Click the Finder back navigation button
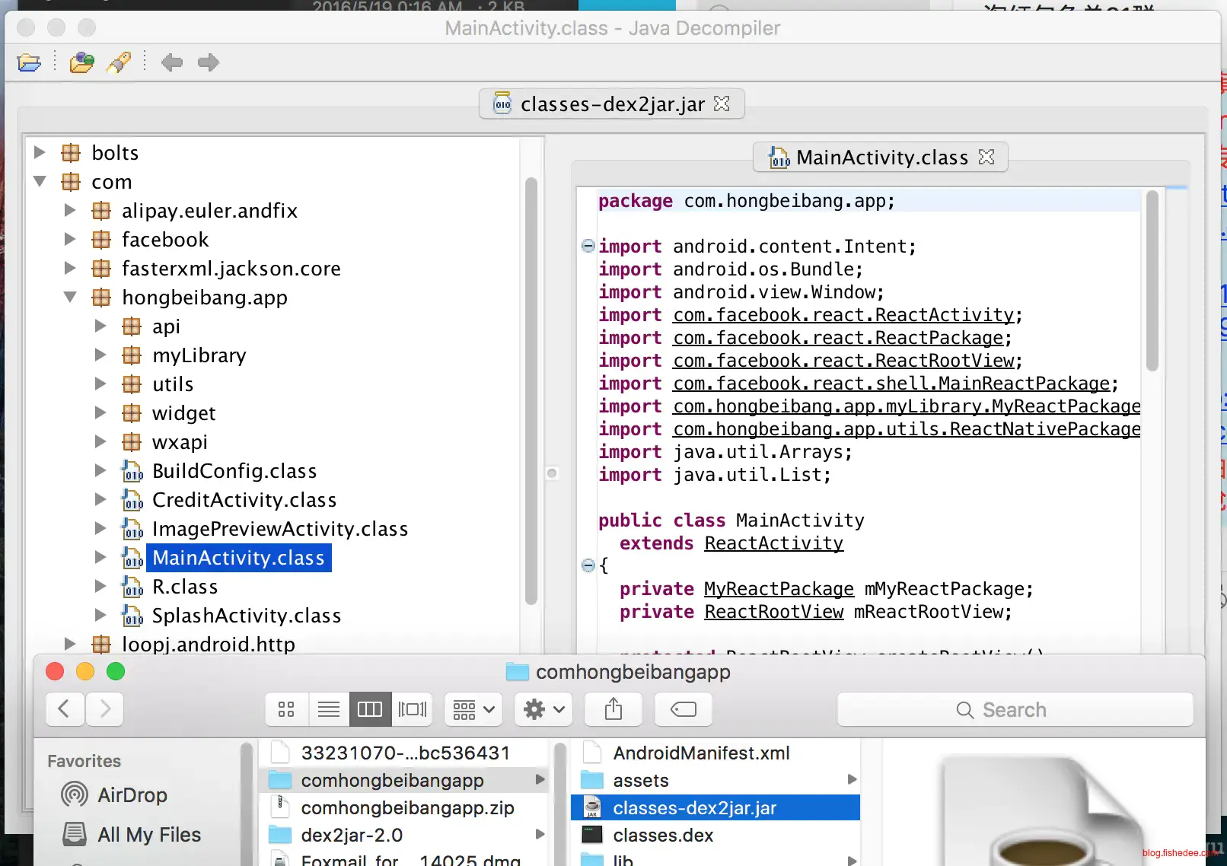Viewport: 1227px width, 866px height. pos(65,708)
